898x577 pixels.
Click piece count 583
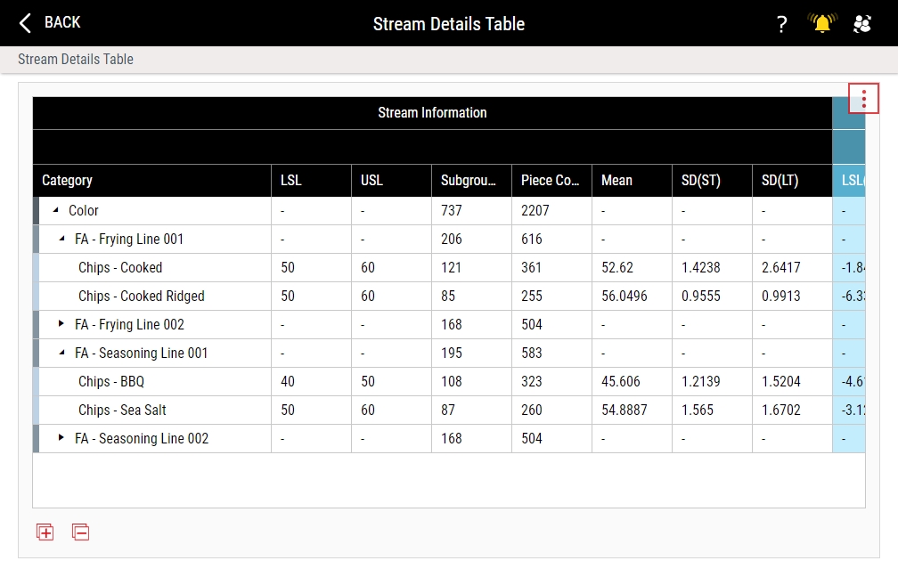(532, 353)
